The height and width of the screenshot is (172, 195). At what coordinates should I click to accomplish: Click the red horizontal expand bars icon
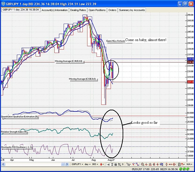(x=150, y=165)
